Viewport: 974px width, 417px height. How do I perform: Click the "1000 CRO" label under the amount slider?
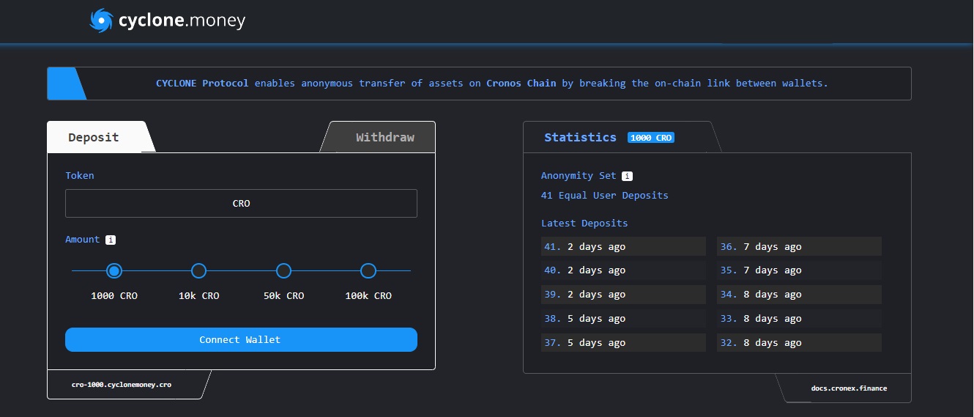[114, 296]
